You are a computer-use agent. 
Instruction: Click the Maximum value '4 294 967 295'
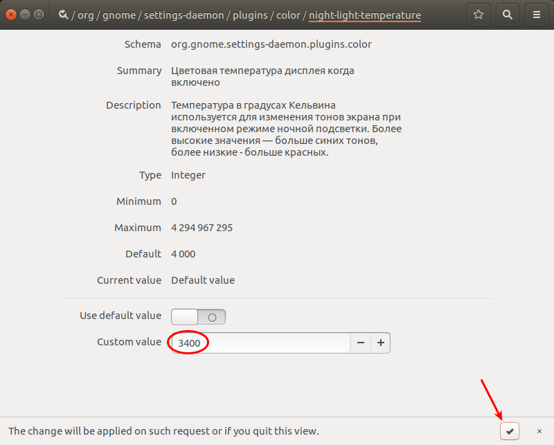[x=202, y=228]
